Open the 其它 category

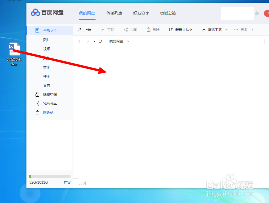pyautogui.click(x=47, y=86)
